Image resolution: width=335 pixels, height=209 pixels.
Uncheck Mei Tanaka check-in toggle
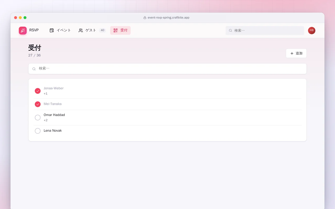click(x=38, y=104)
